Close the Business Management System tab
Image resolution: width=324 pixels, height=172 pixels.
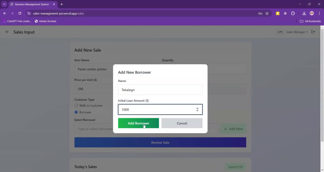pyautogui.click(x=54, y=4)
